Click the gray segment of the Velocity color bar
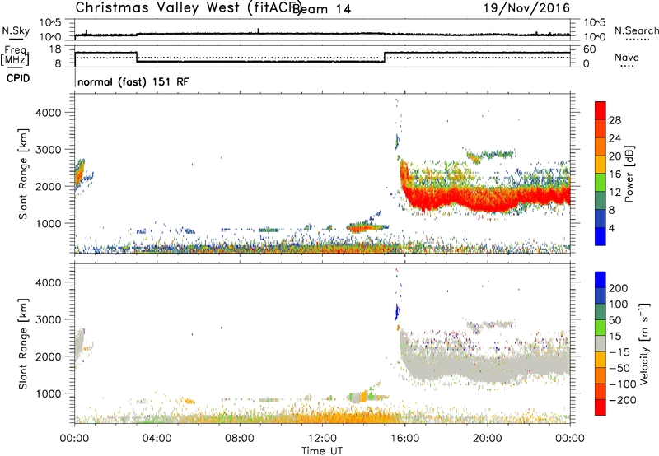The height and width of the screenshot is (456, 659). click(x=601, y=343)
